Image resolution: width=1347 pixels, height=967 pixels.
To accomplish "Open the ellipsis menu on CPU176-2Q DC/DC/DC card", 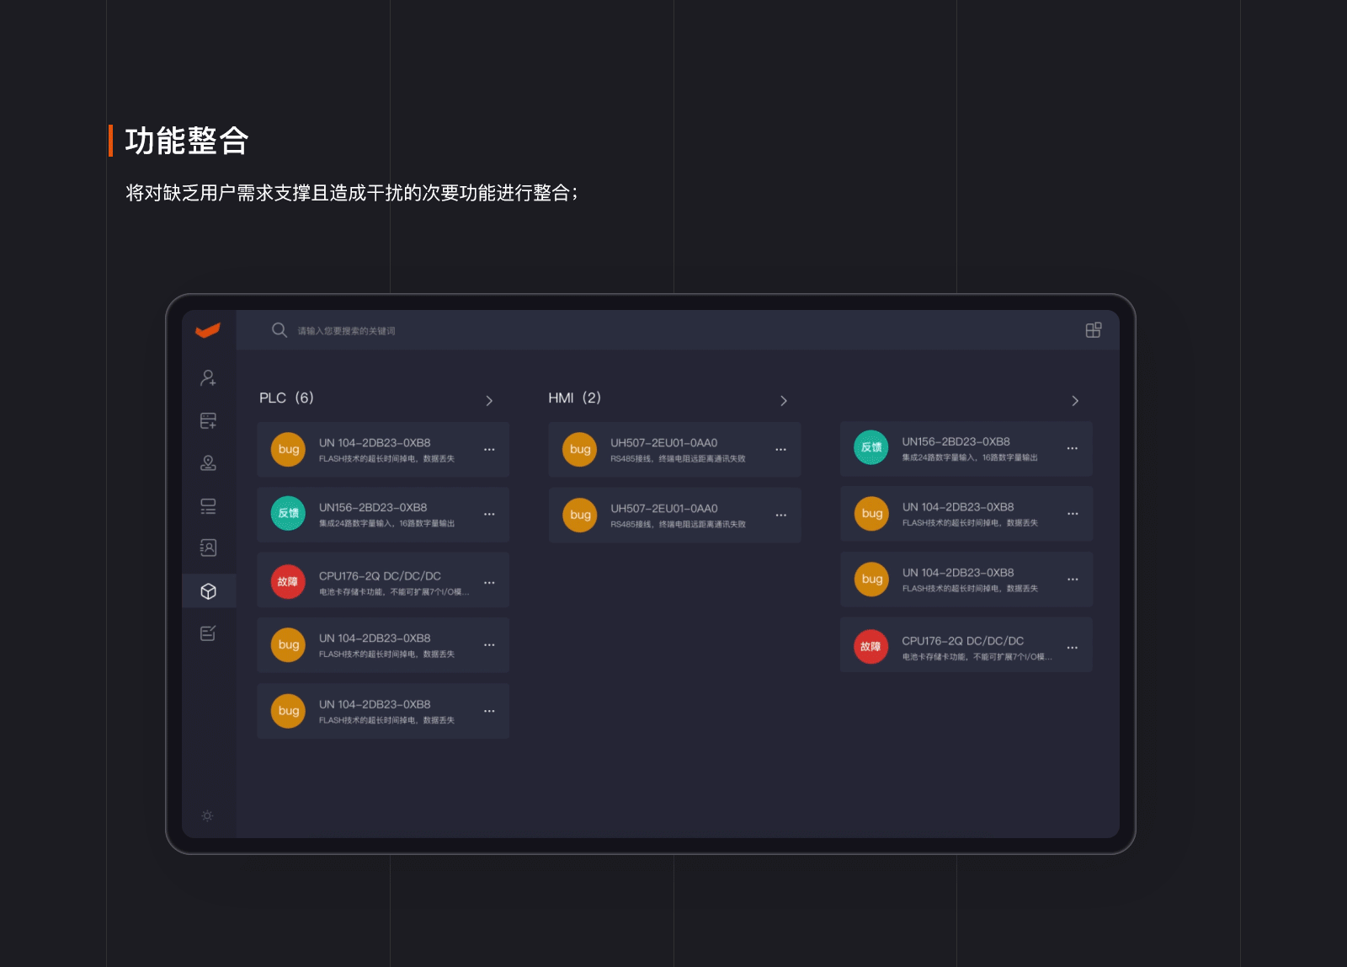I will [489, 580].
